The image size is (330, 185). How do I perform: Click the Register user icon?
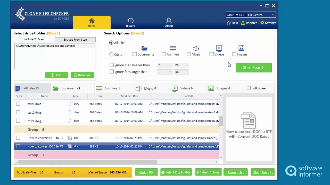click(243, 23)
